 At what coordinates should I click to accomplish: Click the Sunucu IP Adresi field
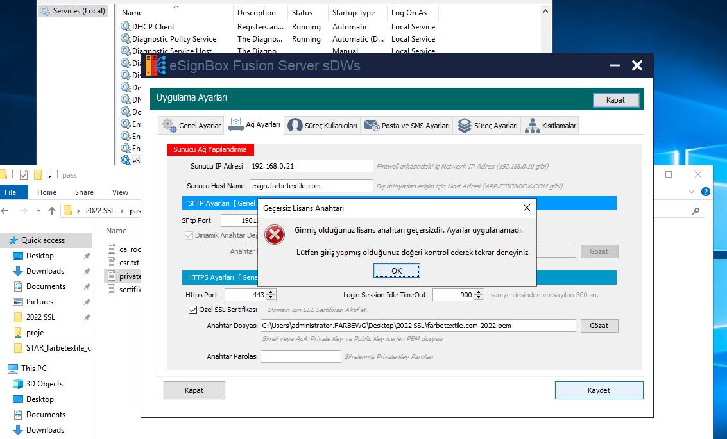tap(311, 166)
